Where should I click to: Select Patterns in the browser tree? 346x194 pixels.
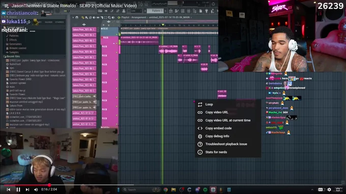pyautogui.click(x=14, y=35)
